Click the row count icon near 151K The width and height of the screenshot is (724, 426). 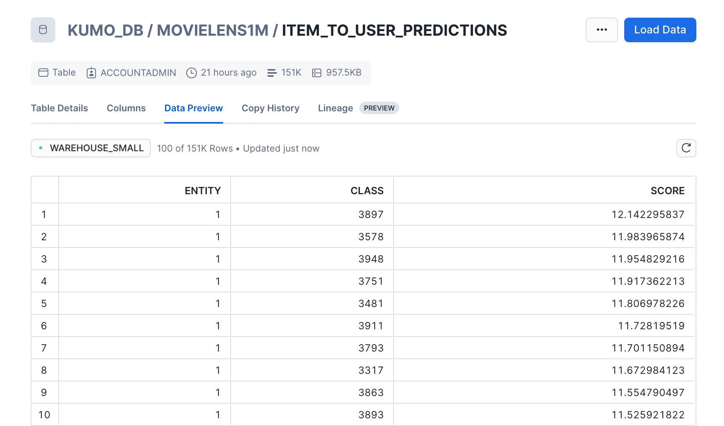pyautogui.click(x=272, y=73)
